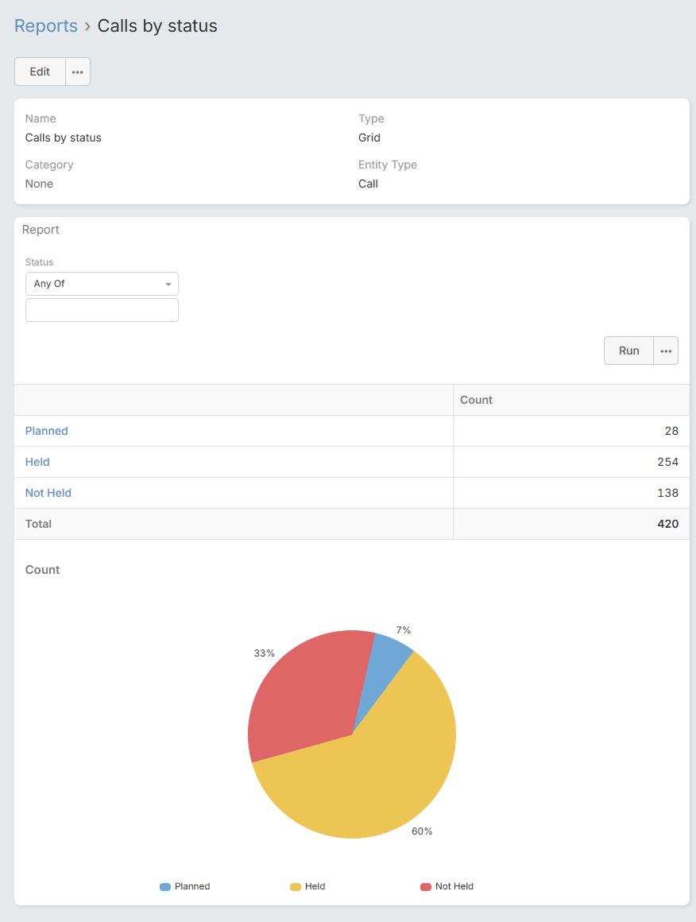
Task: Click the yellow Held legend swatch
Action: click(x=296, y=886)
